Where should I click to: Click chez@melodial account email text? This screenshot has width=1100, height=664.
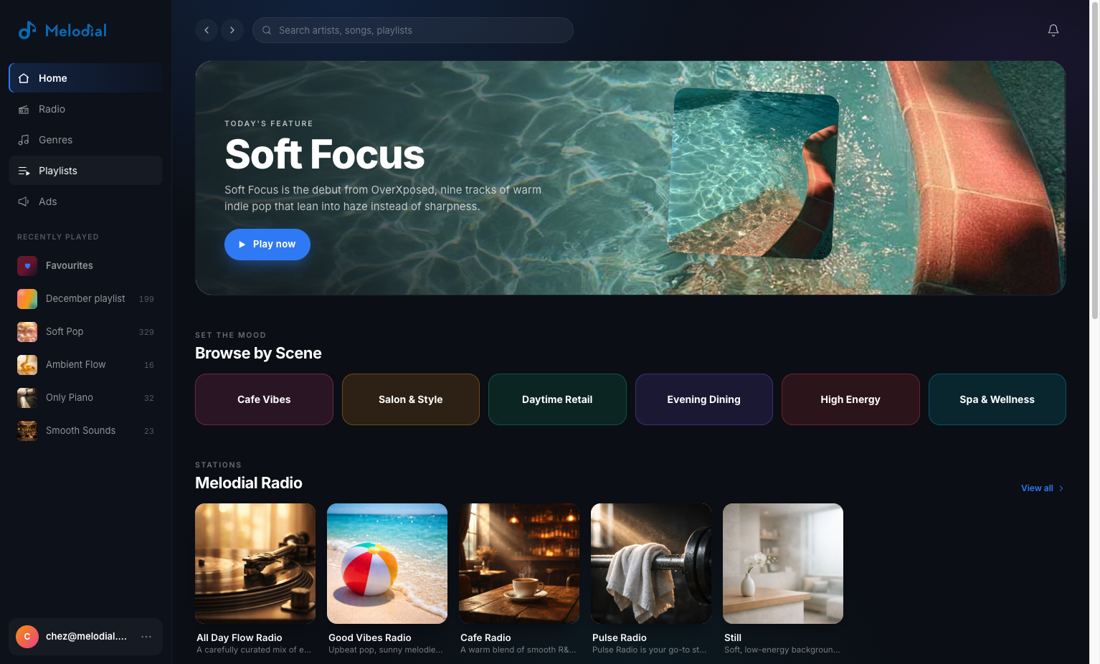coord(86,636)
